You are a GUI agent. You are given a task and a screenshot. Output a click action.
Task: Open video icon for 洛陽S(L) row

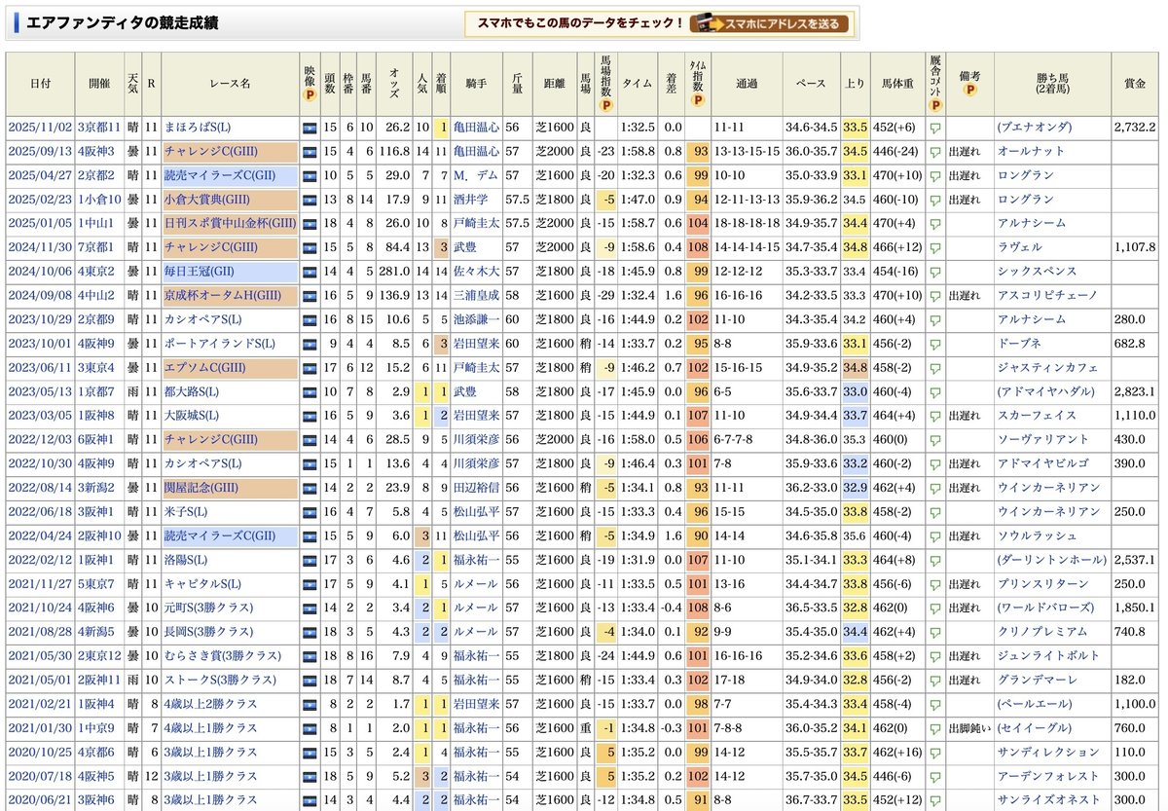[x=310, y=560]
